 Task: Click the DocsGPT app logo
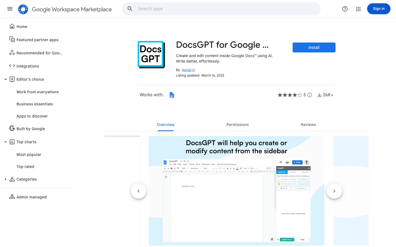tap(151, 55)
